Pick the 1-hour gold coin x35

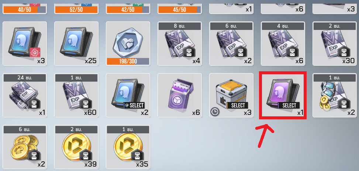coord(128,147)
